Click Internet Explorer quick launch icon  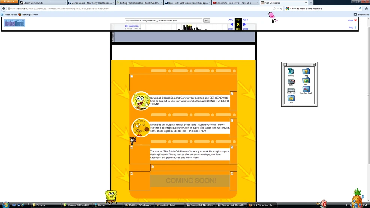point(23,205)
